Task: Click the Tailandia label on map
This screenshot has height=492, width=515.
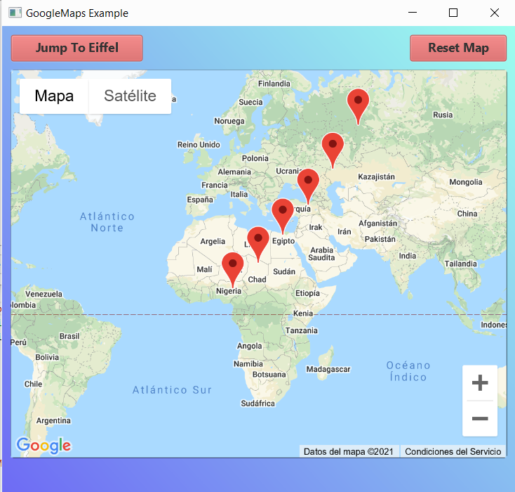Action: pos(461,264)
